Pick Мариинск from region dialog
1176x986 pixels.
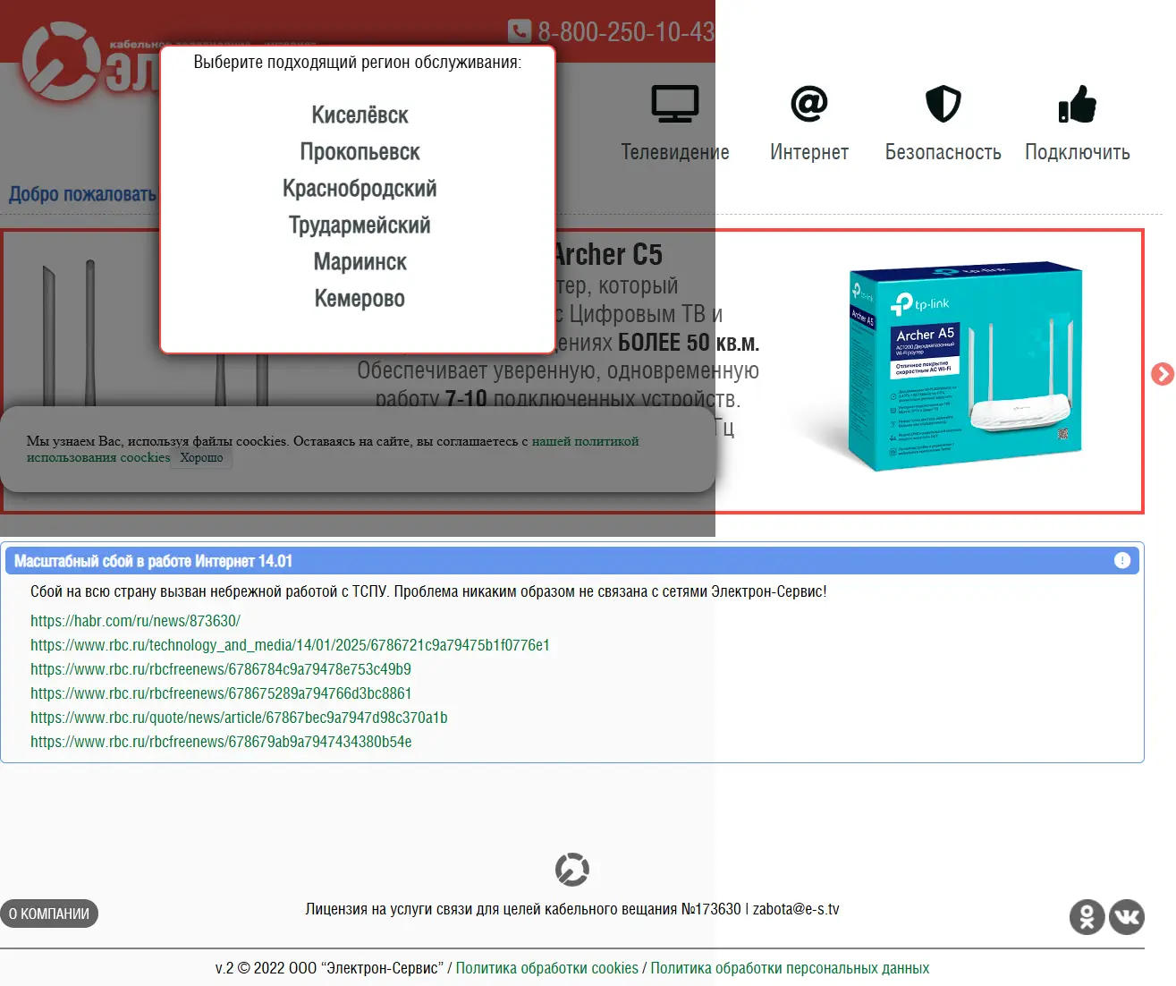360,261
